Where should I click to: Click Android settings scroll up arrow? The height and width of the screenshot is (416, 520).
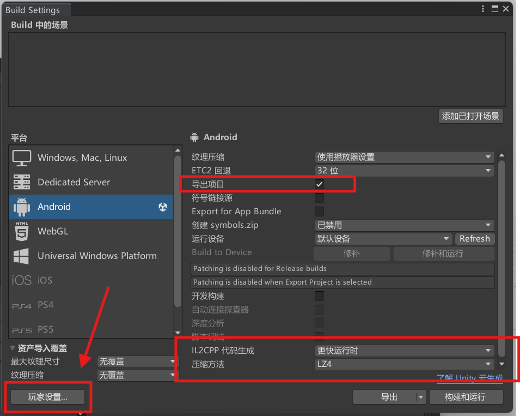click(502, 155)
